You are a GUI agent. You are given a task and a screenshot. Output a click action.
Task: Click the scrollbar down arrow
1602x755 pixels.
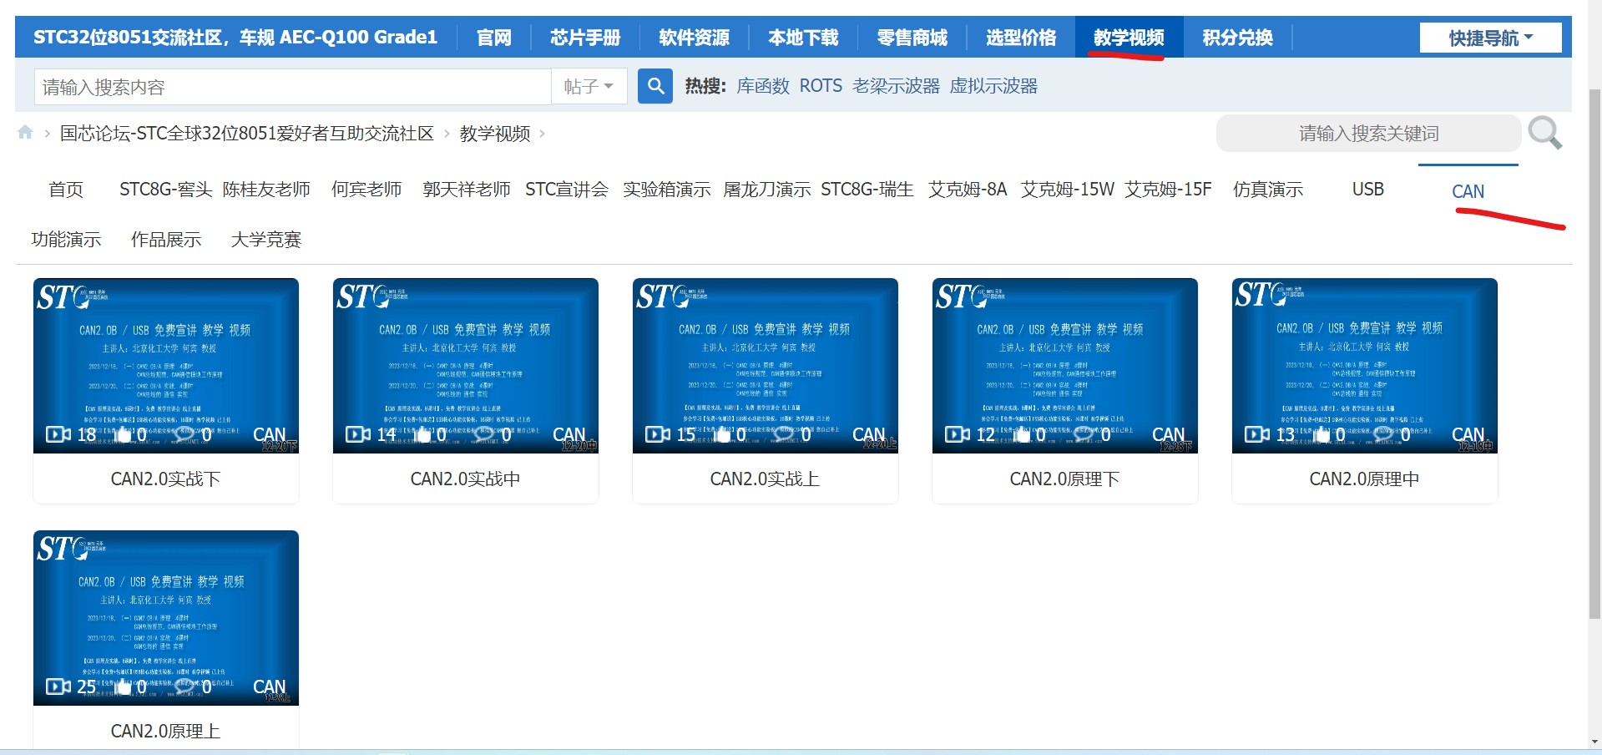pyautogui.click(x=1594, y=742)
